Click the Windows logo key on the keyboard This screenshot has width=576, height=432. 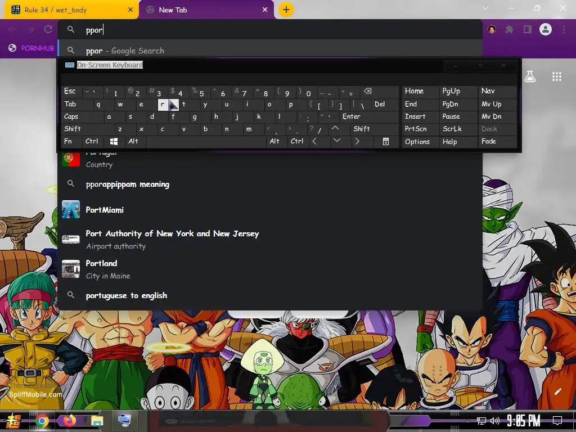pyautogui.click(x=114, y=141)
